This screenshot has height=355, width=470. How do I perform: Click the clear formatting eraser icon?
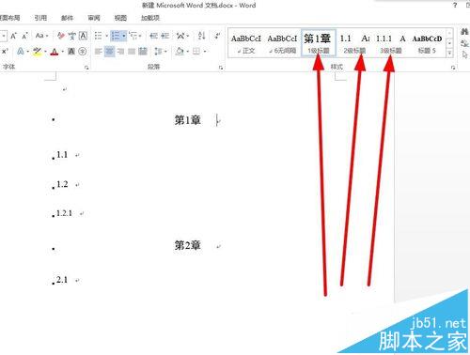click(61, 36)
